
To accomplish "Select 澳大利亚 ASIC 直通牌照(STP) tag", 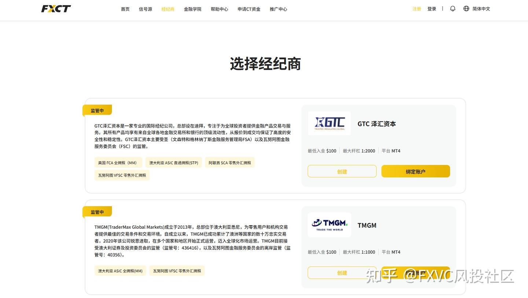I will tap(173, 163).
